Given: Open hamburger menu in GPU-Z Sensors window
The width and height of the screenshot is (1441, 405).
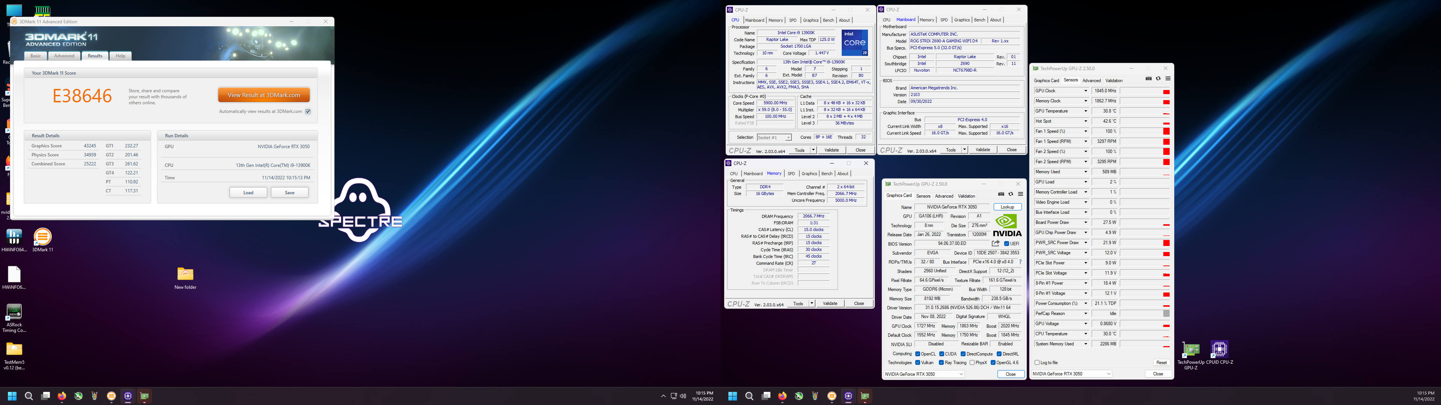Looking at the screenshot, I should point(1168,79).
